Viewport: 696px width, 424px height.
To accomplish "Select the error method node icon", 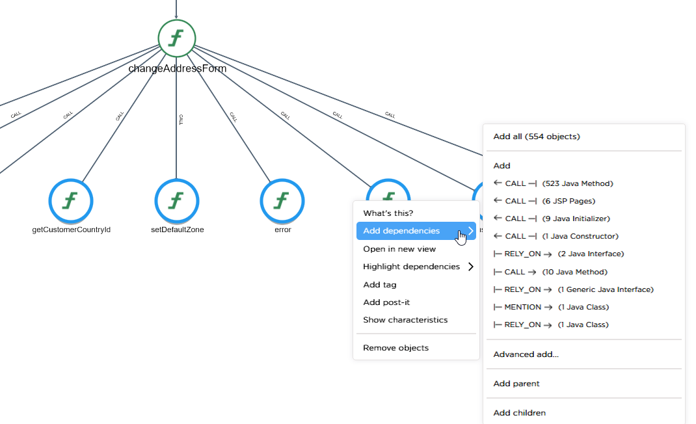I will coord(282,200).
